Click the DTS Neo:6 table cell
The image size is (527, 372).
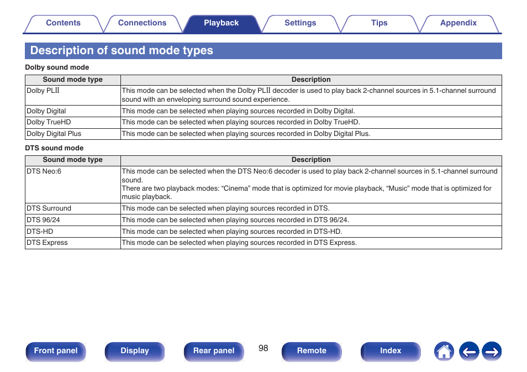point(72,184)
